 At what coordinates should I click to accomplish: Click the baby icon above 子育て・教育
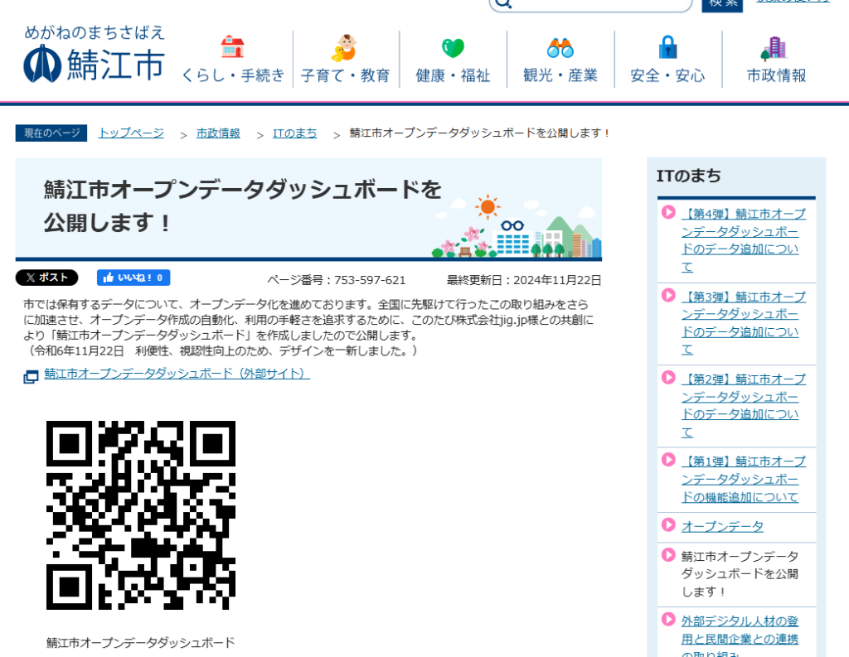344,48
